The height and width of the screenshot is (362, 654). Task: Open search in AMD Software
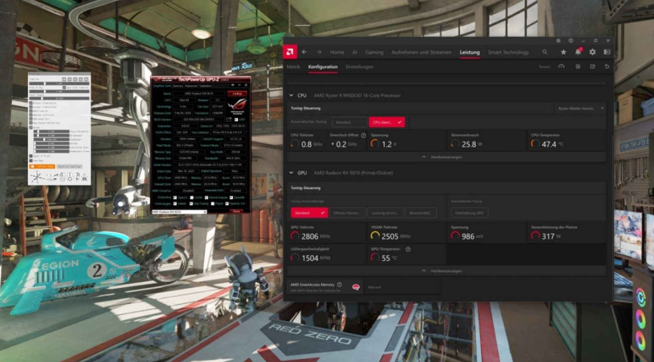[545, 52]
